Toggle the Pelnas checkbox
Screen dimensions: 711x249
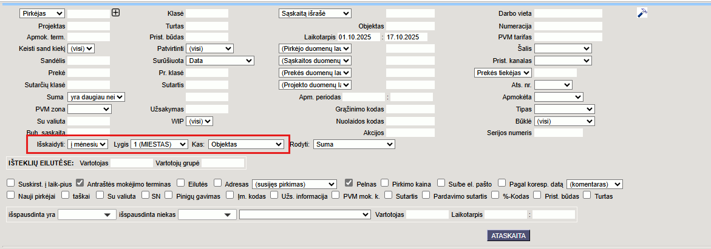349,184
